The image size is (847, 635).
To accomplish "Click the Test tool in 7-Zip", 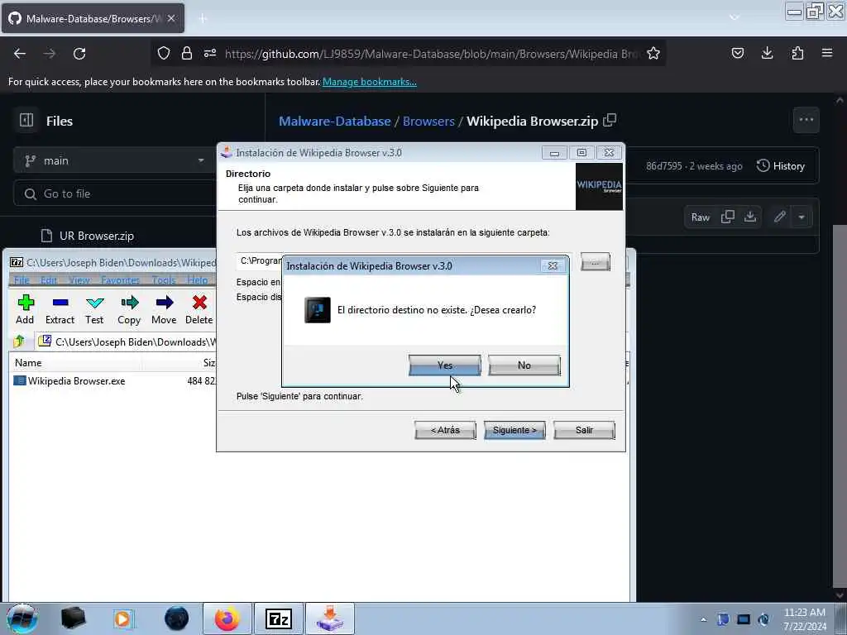I will pyautogui.click(x=94, y=310).
